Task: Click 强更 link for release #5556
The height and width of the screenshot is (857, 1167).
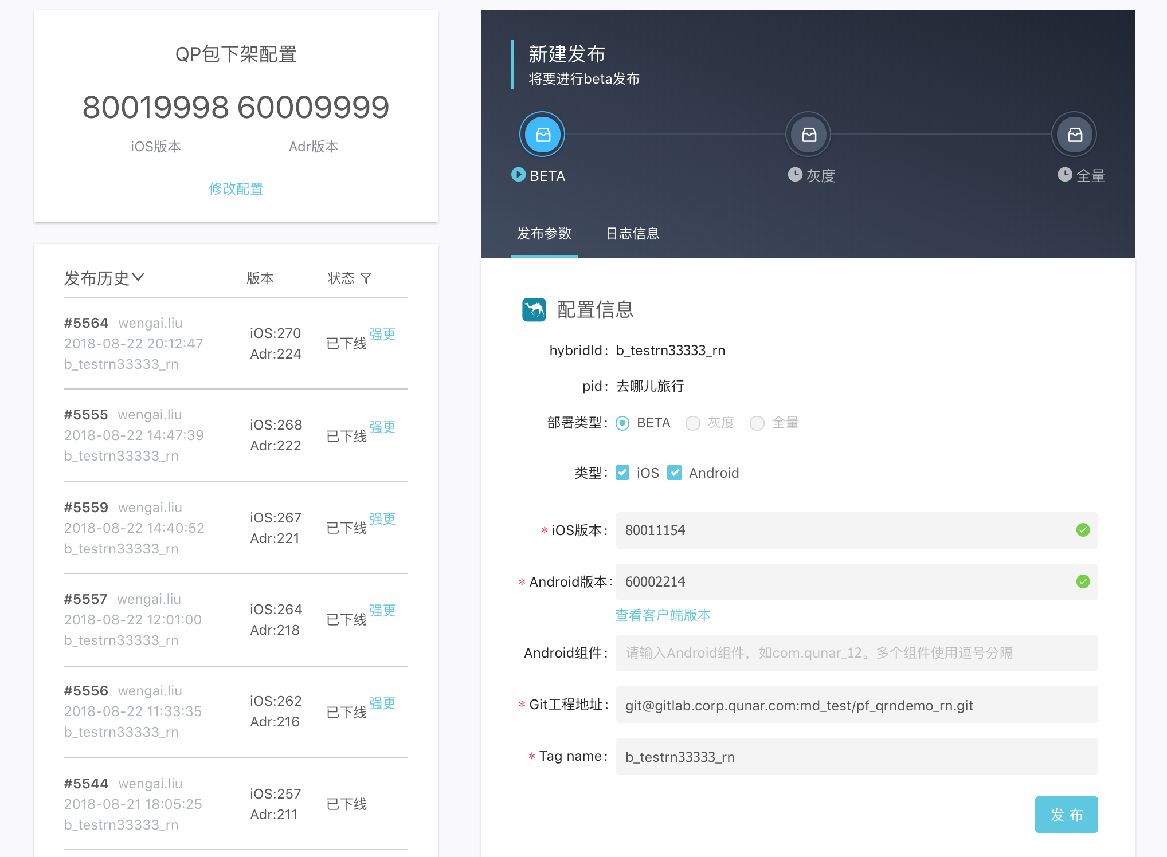Action: point(382,703)
